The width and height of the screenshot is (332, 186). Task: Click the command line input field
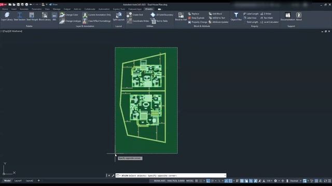[x=171, y=176]
